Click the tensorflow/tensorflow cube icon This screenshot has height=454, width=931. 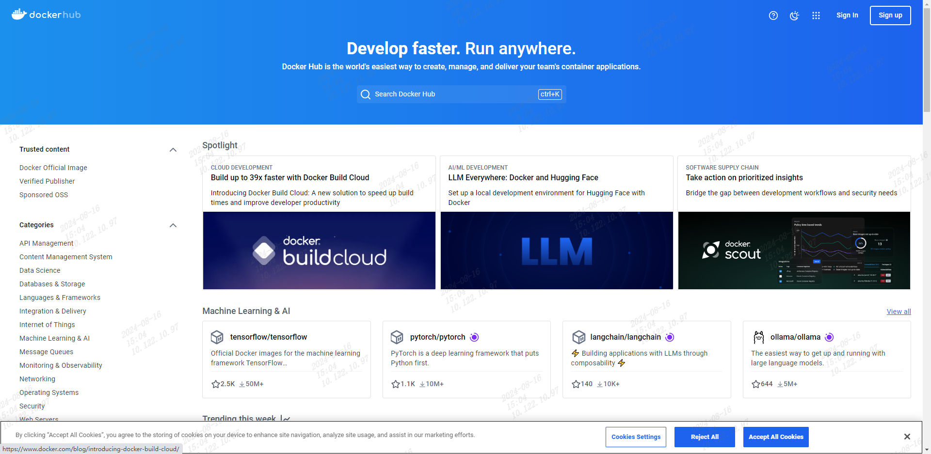tap(217, 337)
